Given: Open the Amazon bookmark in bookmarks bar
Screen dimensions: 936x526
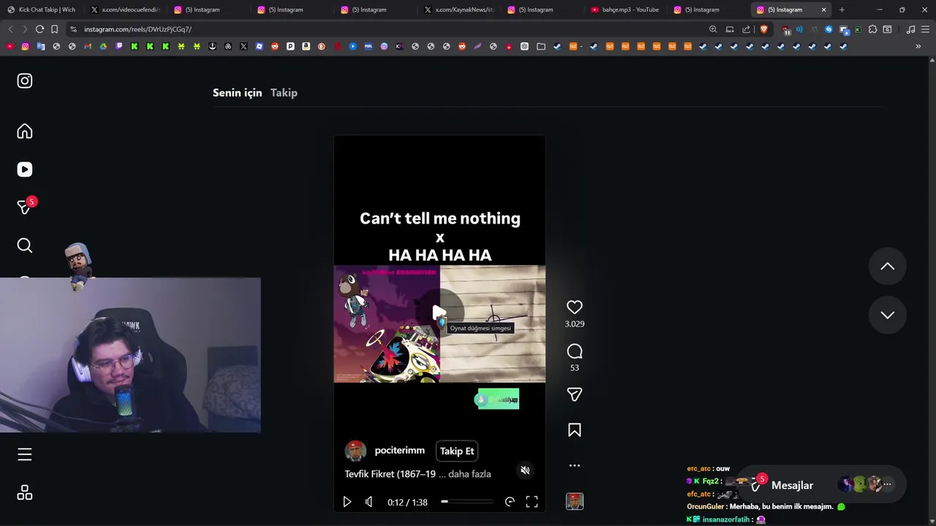Looking at the screenshot, I should (x=306, y=46).
